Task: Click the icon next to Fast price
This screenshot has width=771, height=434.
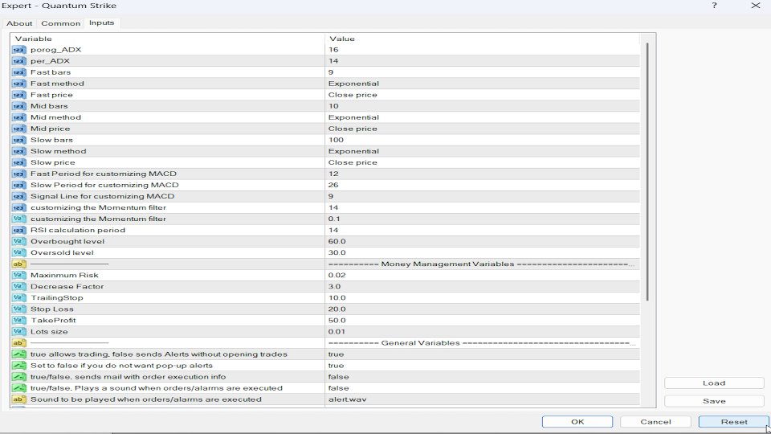Action: [x=18, y=95]
